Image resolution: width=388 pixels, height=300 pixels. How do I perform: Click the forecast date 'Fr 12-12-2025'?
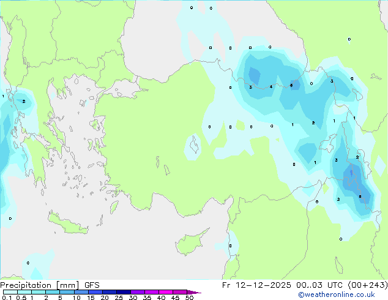click(256, 285)
